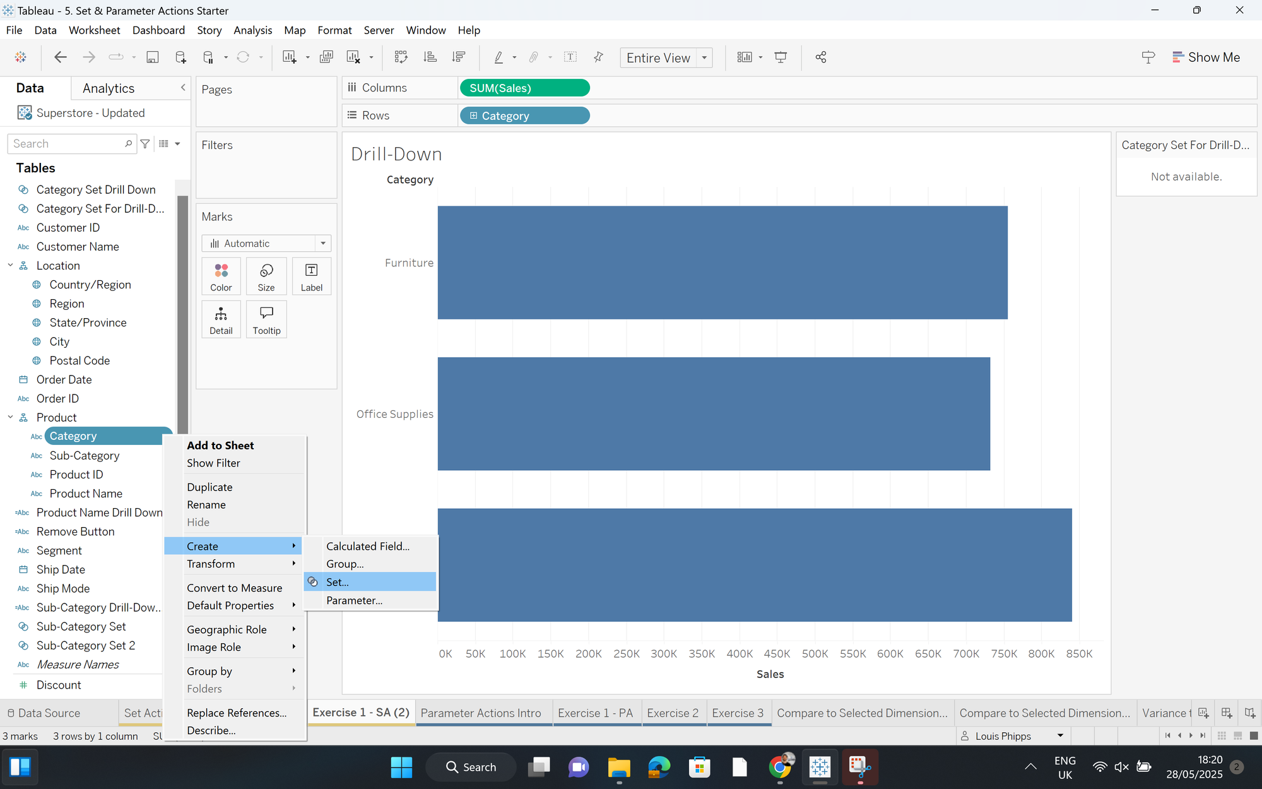The image size is (1262, 789).
Task: Collapse the Product hierarchy in Data pane
Action: (10, 417)
